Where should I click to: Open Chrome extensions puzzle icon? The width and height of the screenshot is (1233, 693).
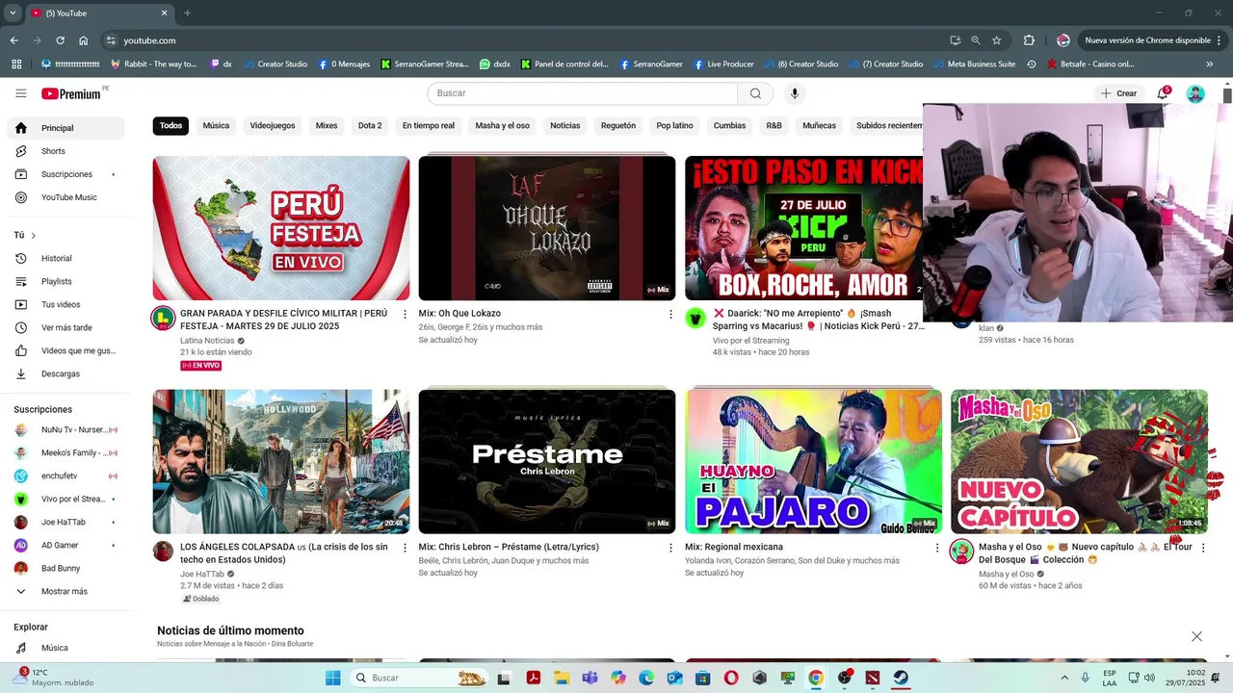pyautogui.click(x=1029, y=40)
